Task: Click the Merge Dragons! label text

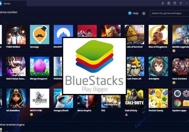Action: pyautogui.click(x=38, y=79)
